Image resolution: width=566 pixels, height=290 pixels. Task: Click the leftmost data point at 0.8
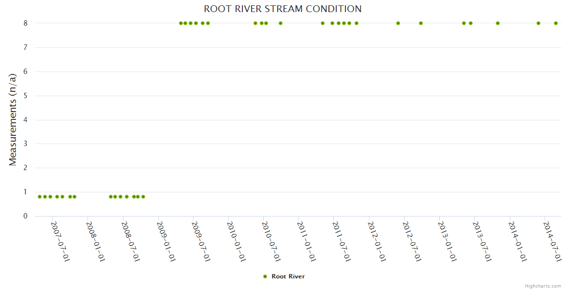click(40, 197)
